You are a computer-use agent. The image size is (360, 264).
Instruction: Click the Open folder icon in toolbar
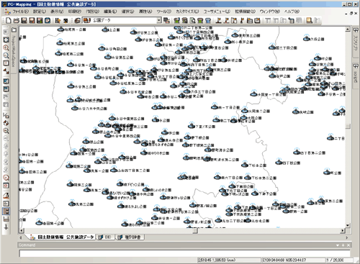point(16,21)
